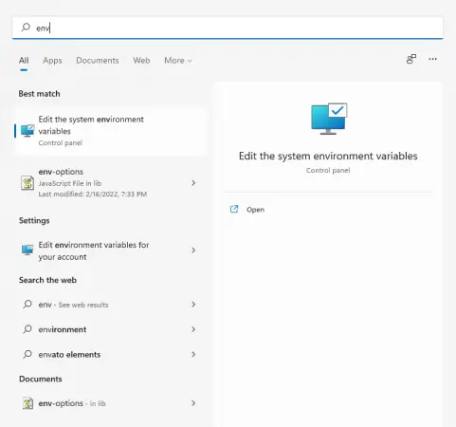Select the Web filter tab
Image resolution: width=456 pixels, height=427 pixels.
point(141,61)
